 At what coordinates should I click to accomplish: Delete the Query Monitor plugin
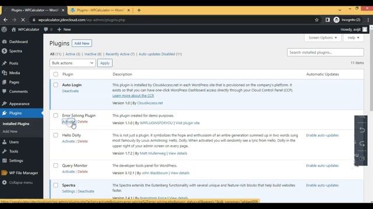click(x=83, y=172)
